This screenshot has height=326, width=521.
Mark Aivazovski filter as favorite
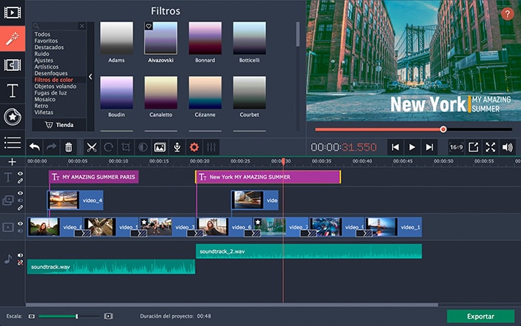click(x=149, y=26)
